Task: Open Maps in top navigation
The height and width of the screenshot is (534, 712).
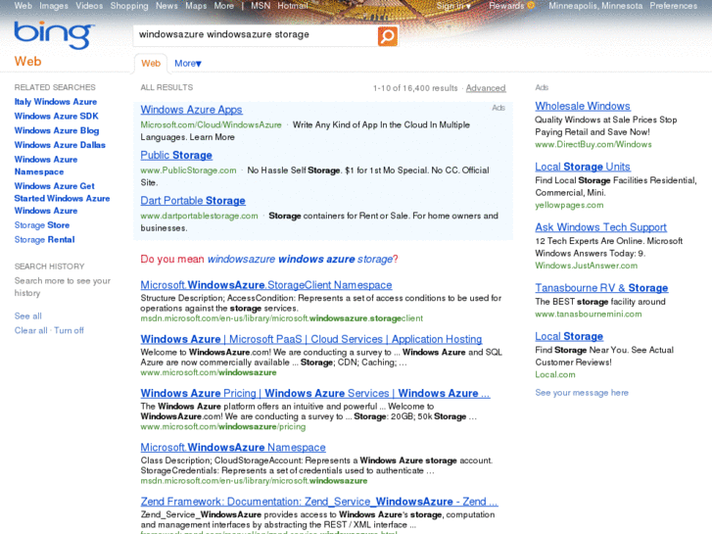Action: coord(196,6)
